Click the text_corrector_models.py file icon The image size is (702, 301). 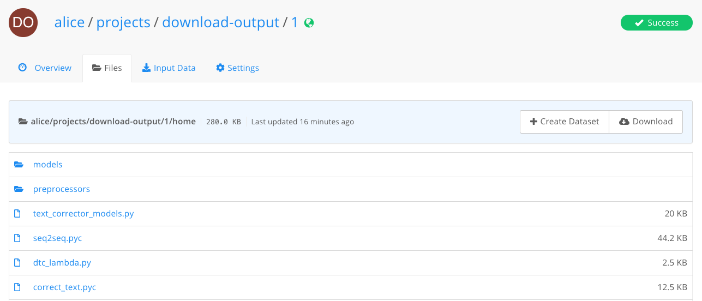17,214
